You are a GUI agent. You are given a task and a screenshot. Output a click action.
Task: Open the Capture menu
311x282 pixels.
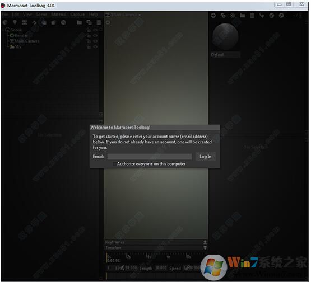[77, 15]
